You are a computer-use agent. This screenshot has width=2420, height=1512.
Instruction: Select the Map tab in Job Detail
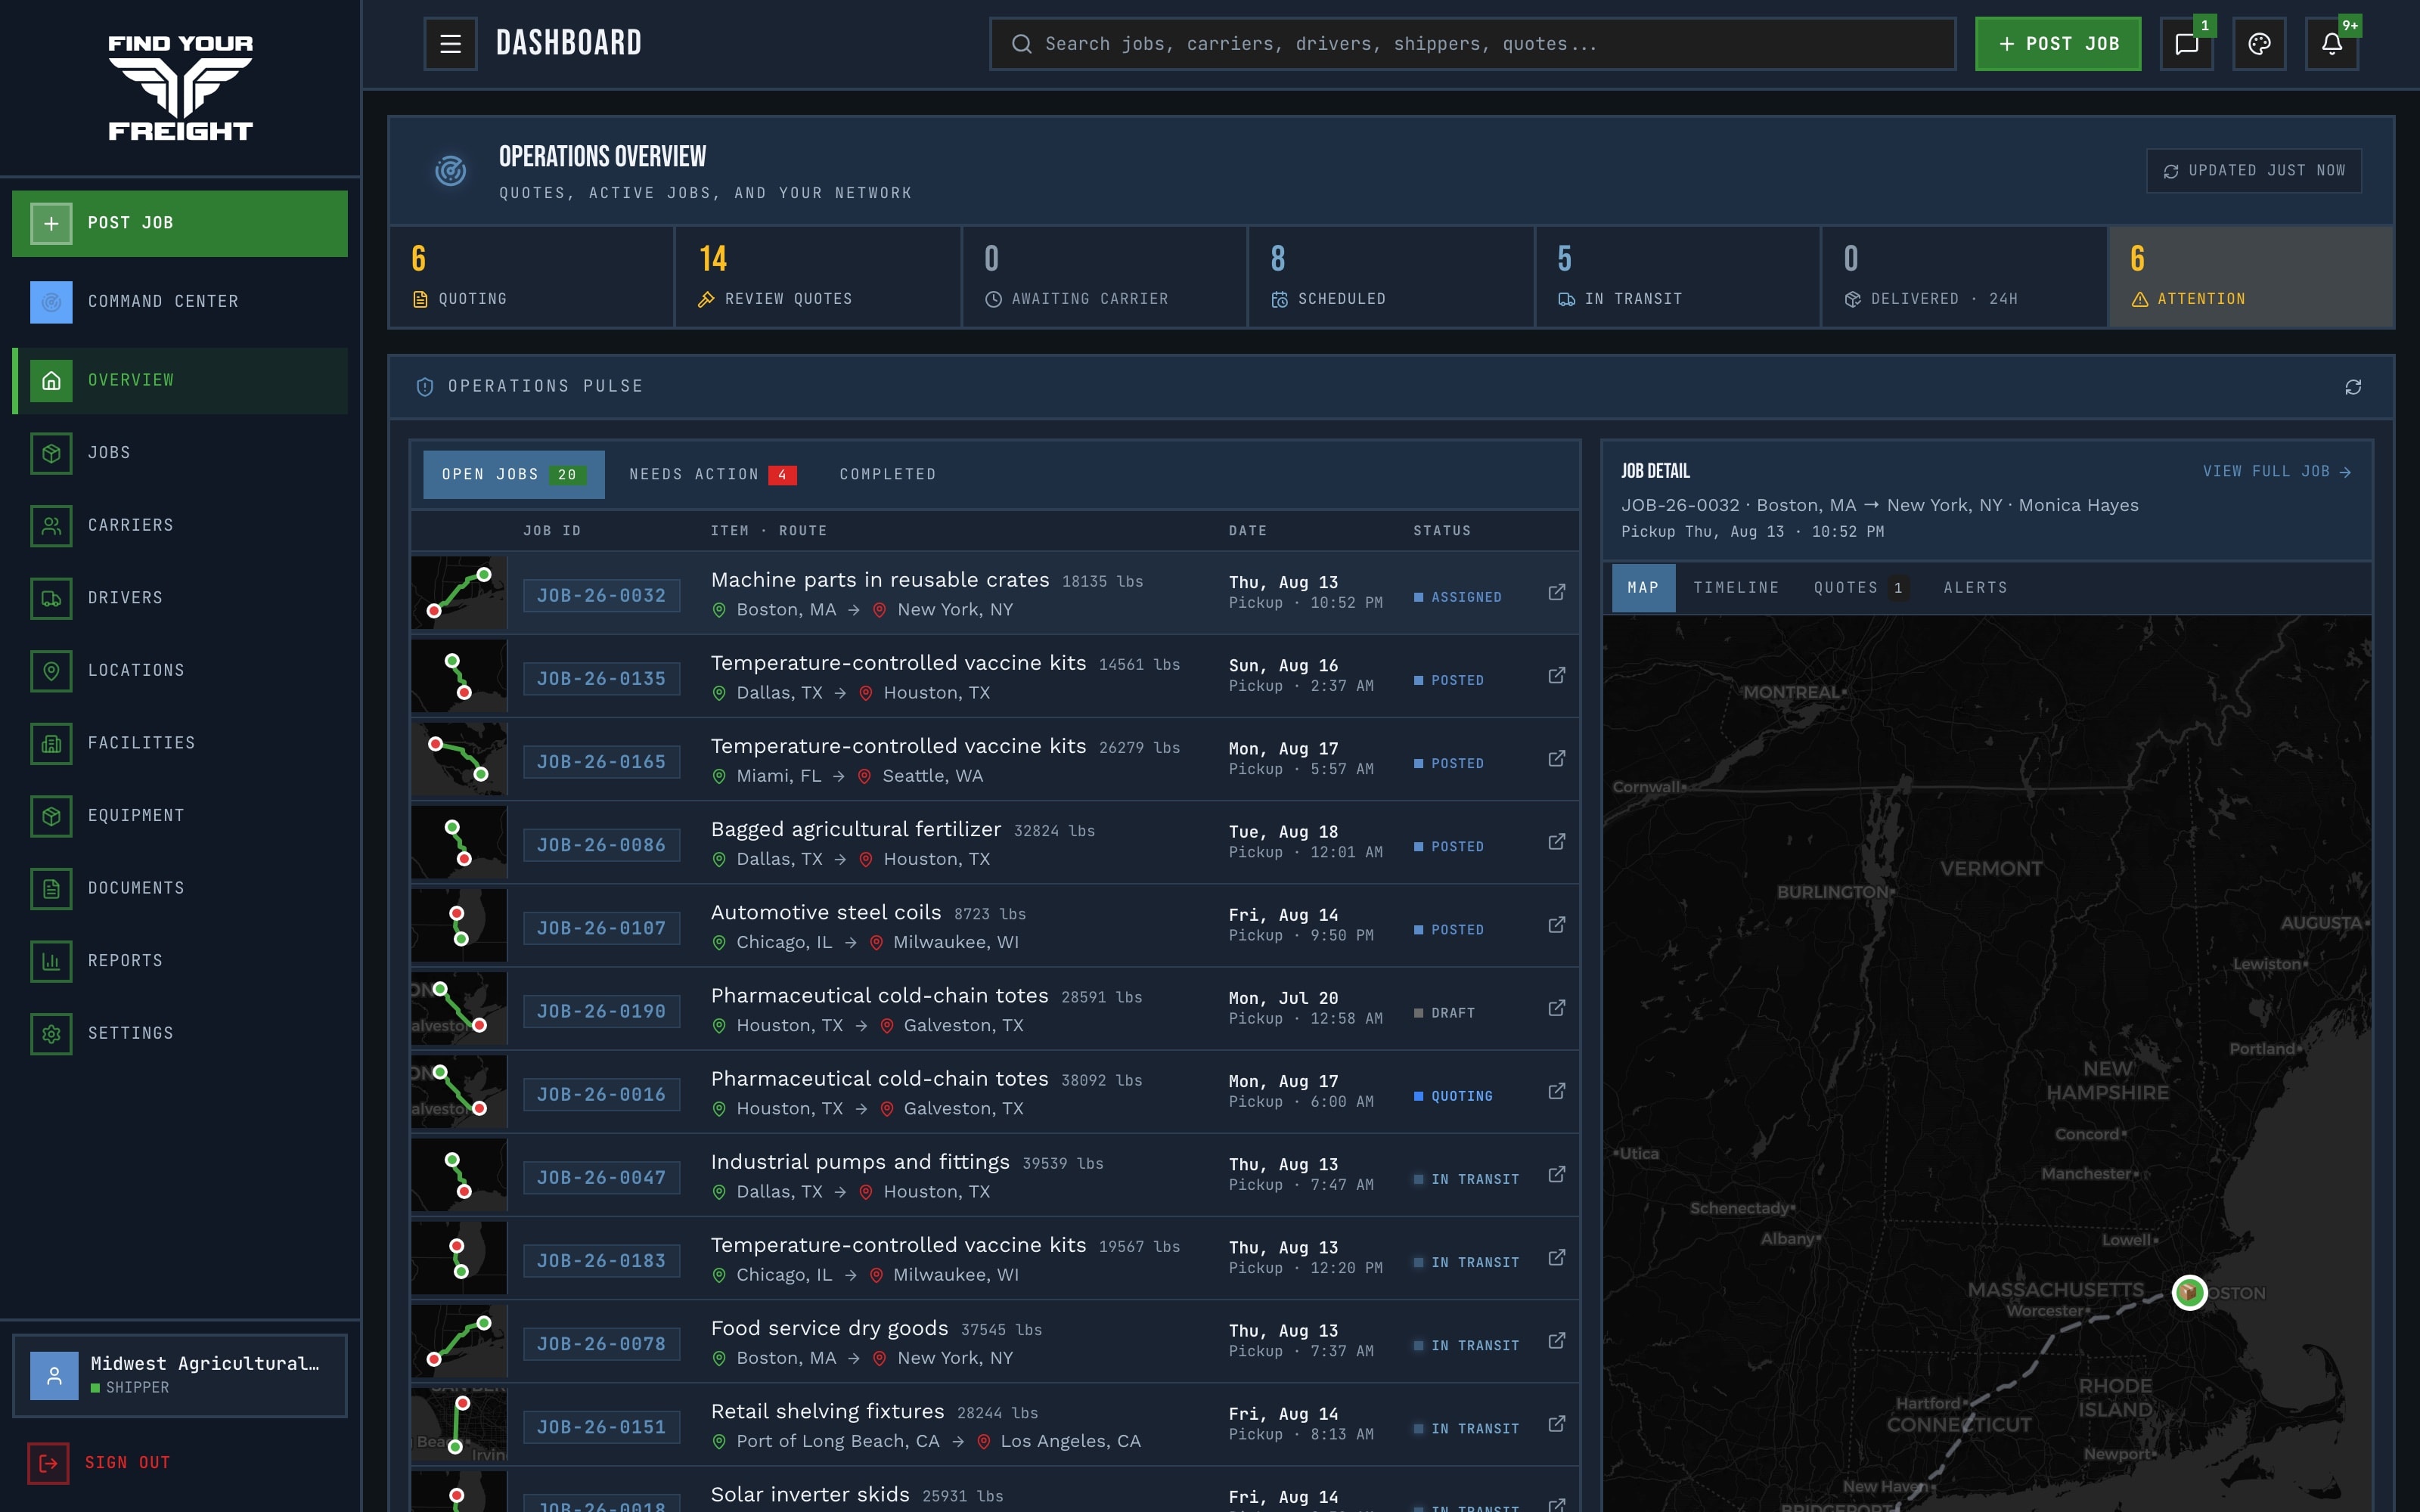[1643, 588]
